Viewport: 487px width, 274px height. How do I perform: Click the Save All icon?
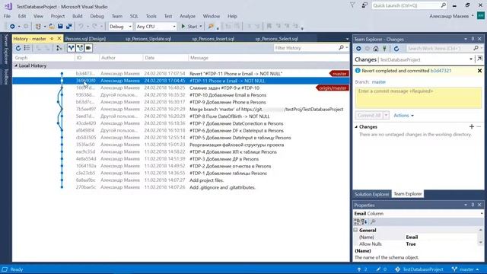tap(69, 27)
